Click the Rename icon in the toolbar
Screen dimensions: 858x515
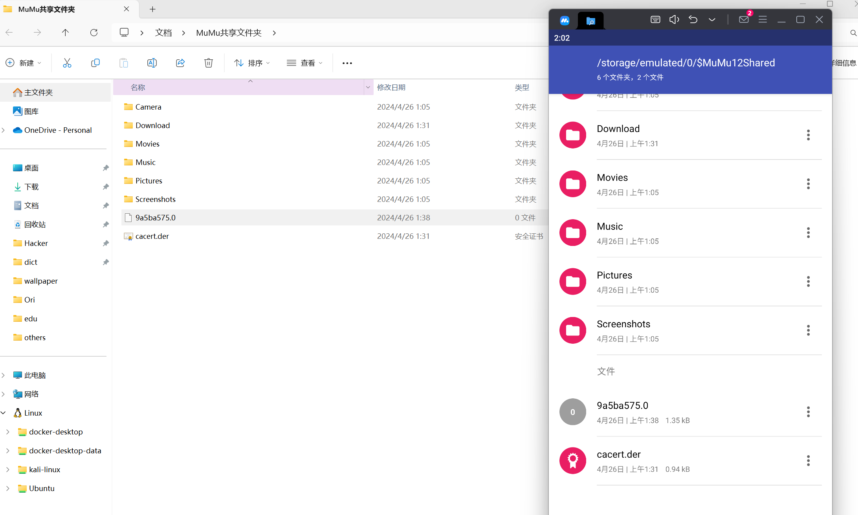click(152, 63)
